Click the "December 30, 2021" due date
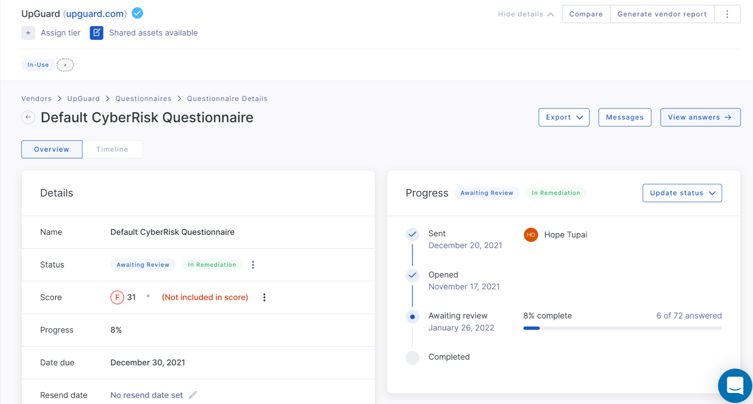Screen dimensions: 753x404 [147, 362]
